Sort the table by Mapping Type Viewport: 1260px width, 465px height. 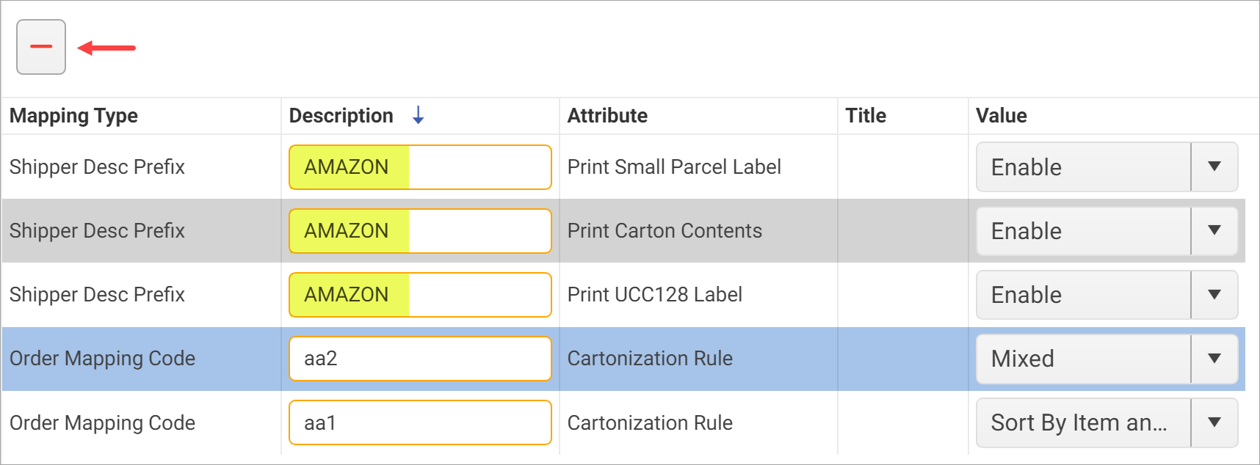(73, 115)
